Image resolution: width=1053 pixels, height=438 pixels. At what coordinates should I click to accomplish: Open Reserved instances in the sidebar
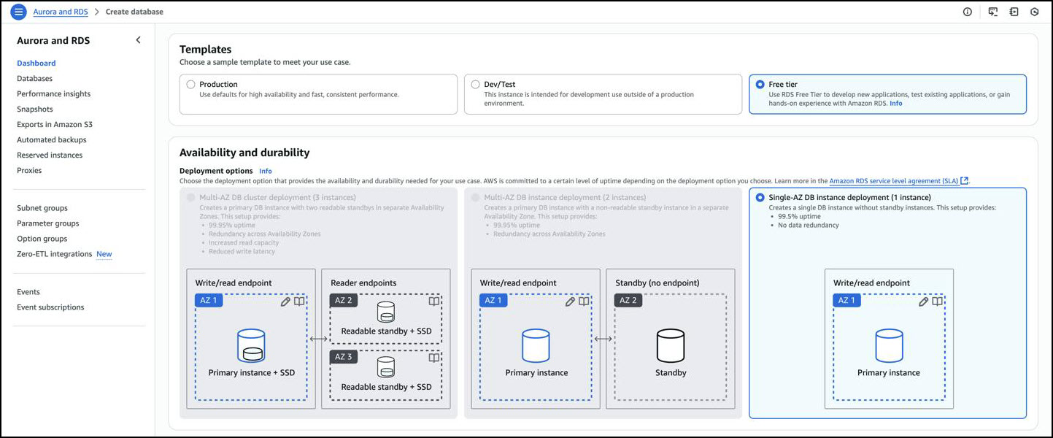pos(50,155)
